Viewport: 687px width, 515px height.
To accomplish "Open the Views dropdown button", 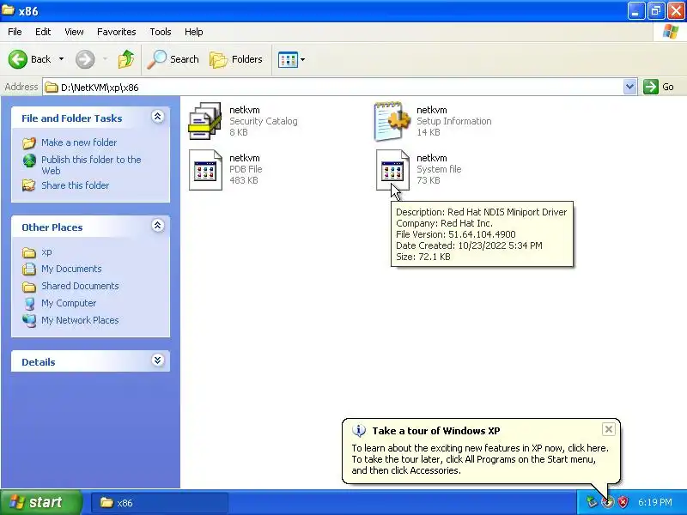I will click(292, 59).
